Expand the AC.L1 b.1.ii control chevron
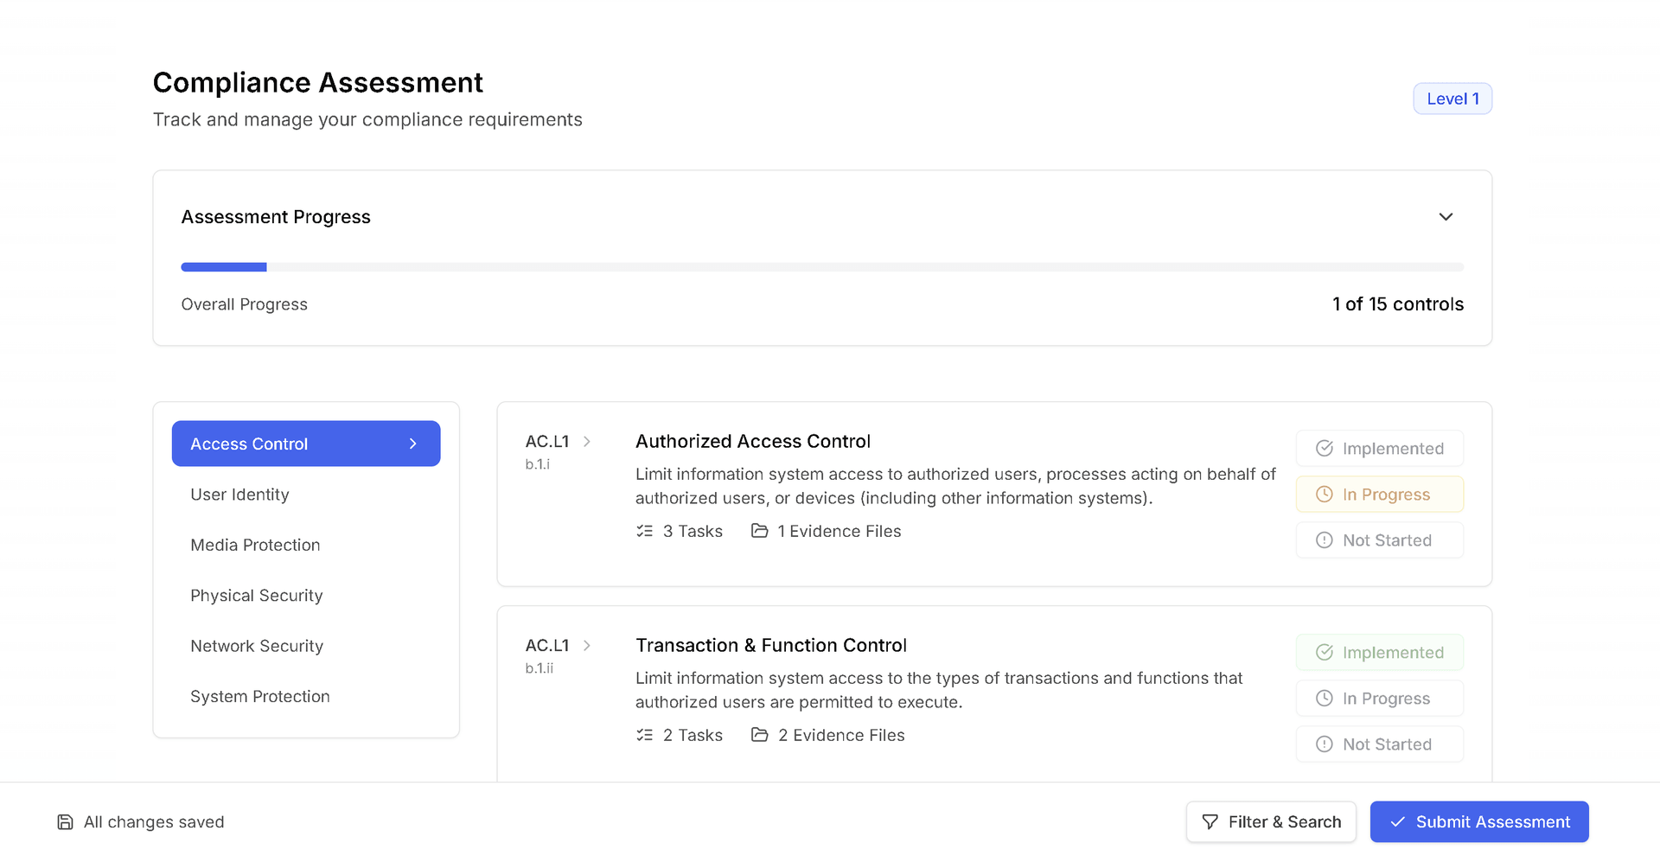1660x856 pixels. (587, 645)
